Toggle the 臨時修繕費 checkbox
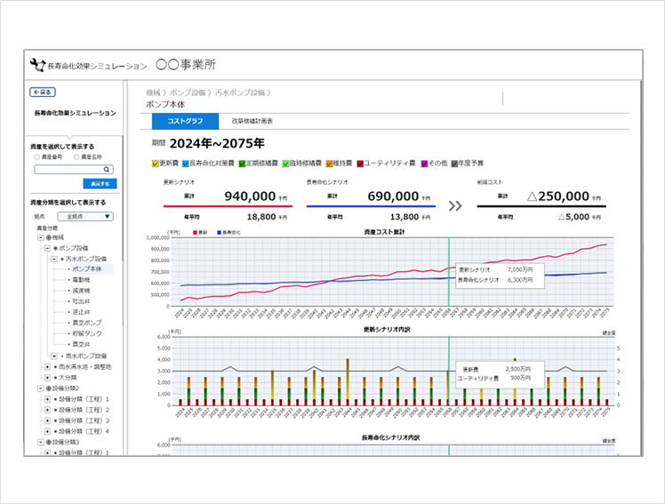Screen dimensions: 665x504 (x=286, y=164)
